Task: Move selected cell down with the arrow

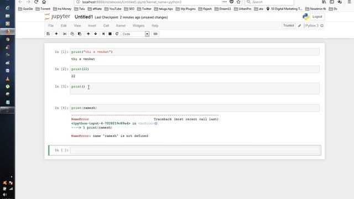Action: (96, 34)
